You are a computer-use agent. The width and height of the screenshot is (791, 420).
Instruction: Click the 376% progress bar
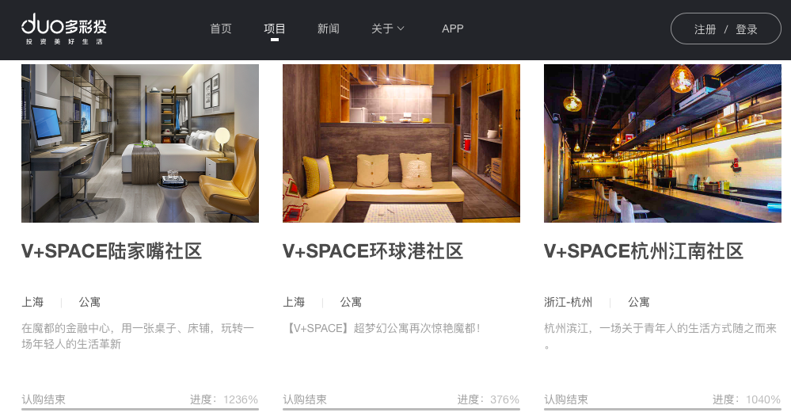point(401,409)
